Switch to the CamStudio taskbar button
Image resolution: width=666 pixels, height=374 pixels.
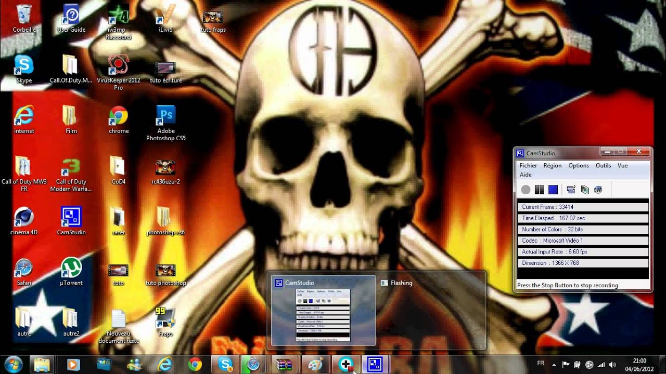(x=376, y=365)
